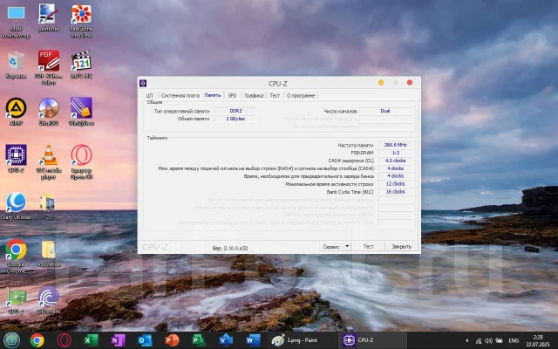558x349 pixels.
Task: Open the CPU-Z desktop shortcut
Action: (x=16, y=159)
